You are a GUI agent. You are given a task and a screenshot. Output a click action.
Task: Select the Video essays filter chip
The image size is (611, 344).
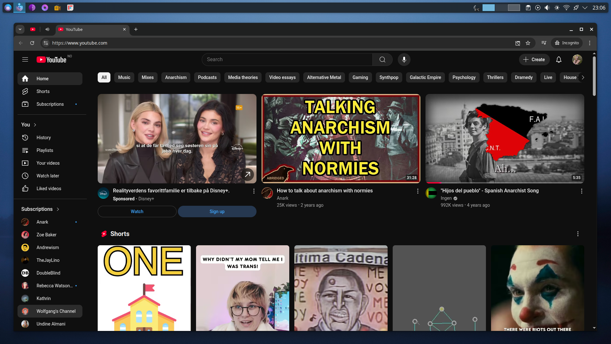click(282, 77)
